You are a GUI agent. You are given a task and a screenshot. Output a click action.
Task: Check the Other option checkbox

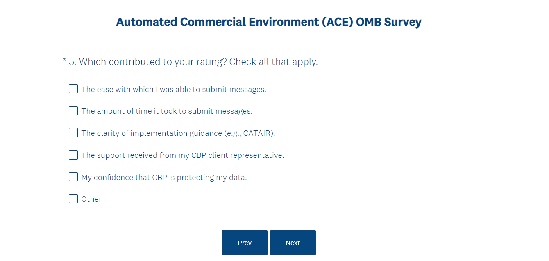point(73,199)
